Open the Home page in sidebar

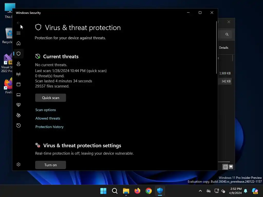coord(18,43)
